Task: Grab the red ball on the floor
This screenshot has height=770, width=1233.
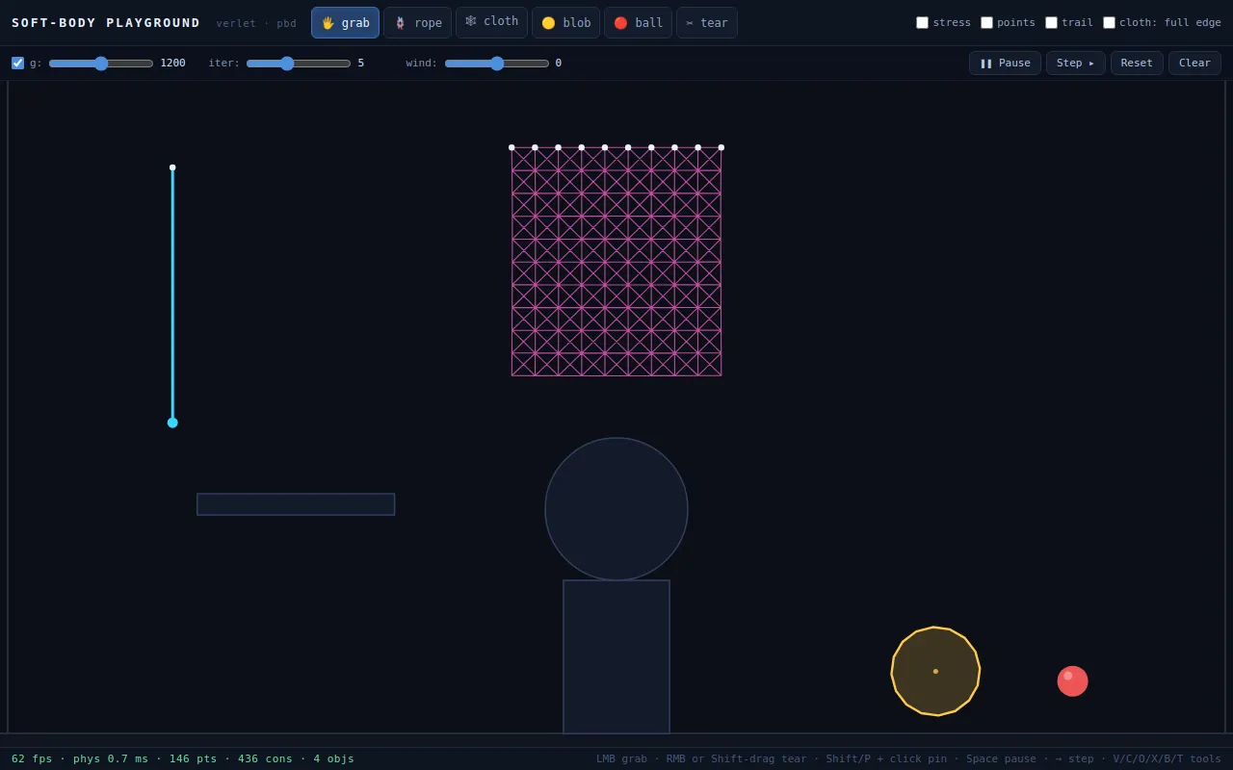Action: tap(1072, 681)
